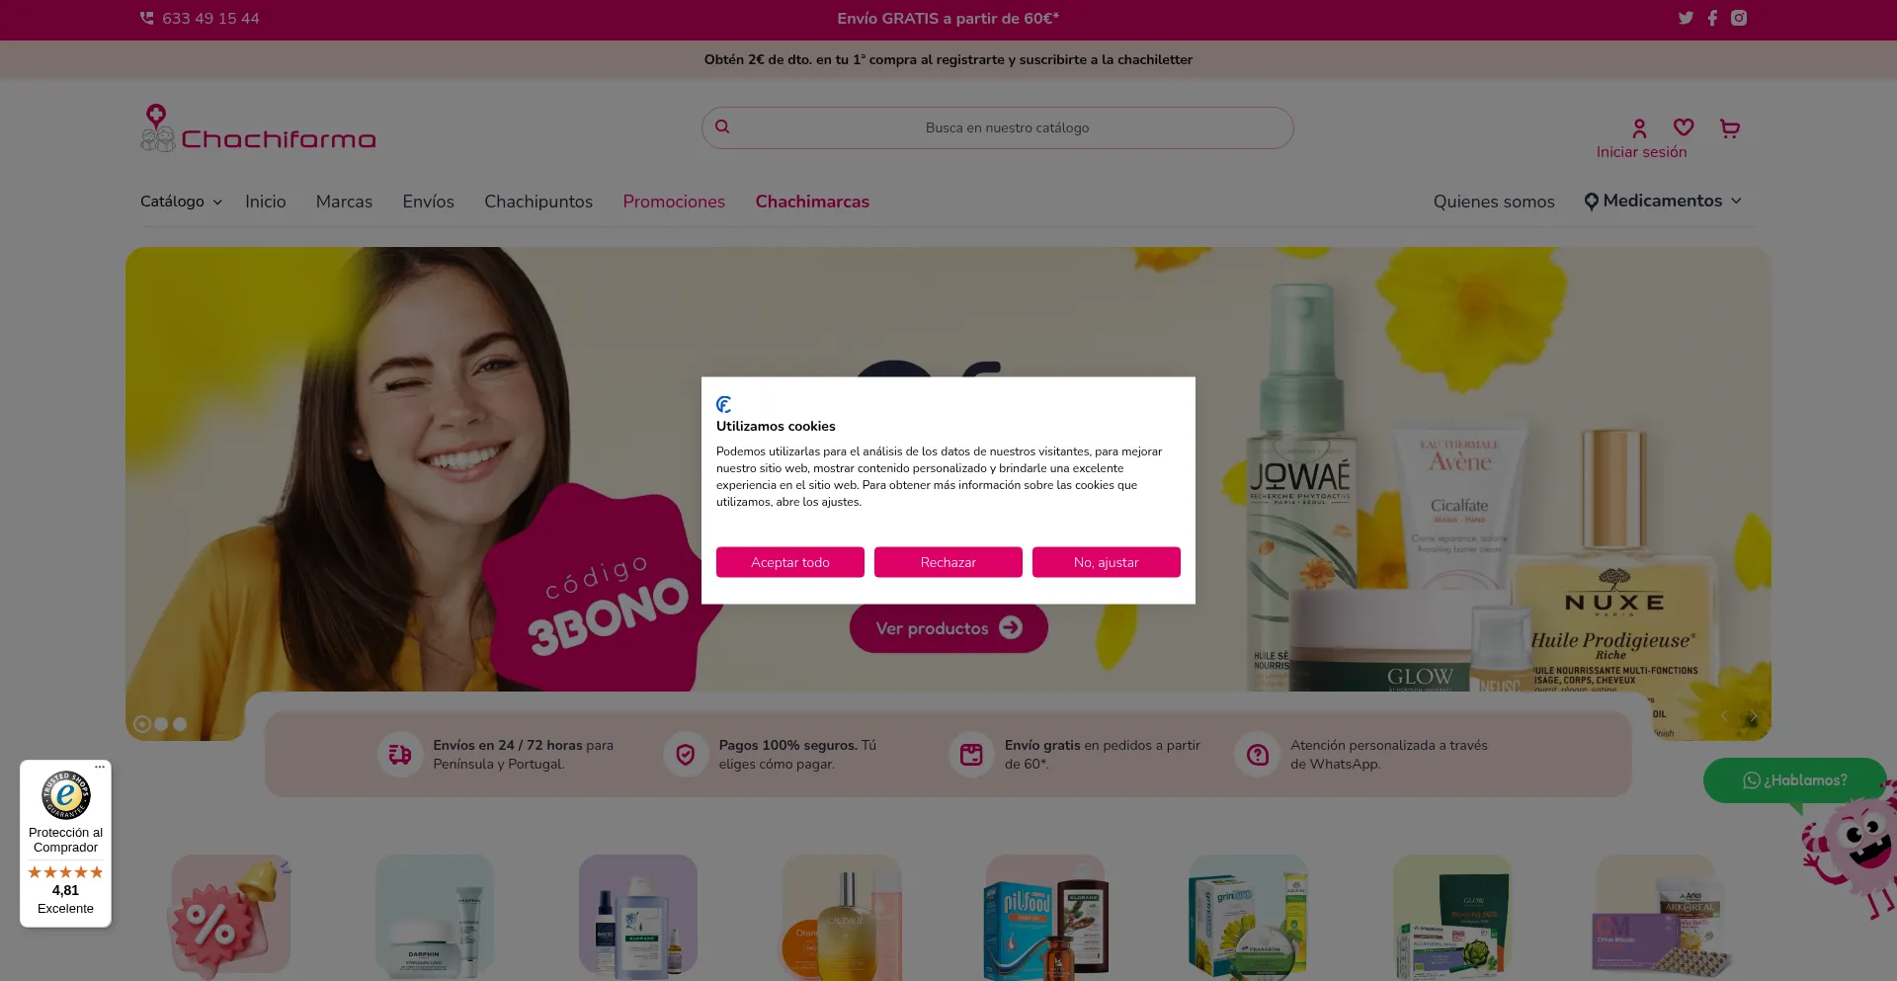
Task: Click the user account icon
Action: coord(1639,128)
